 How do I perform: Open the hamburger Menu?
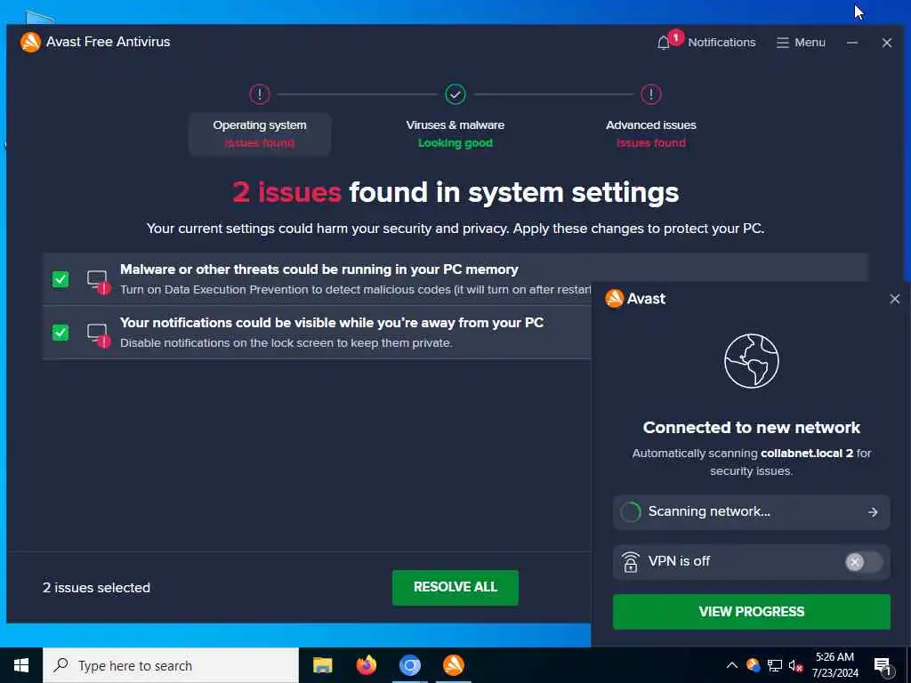tap(801, 43)
